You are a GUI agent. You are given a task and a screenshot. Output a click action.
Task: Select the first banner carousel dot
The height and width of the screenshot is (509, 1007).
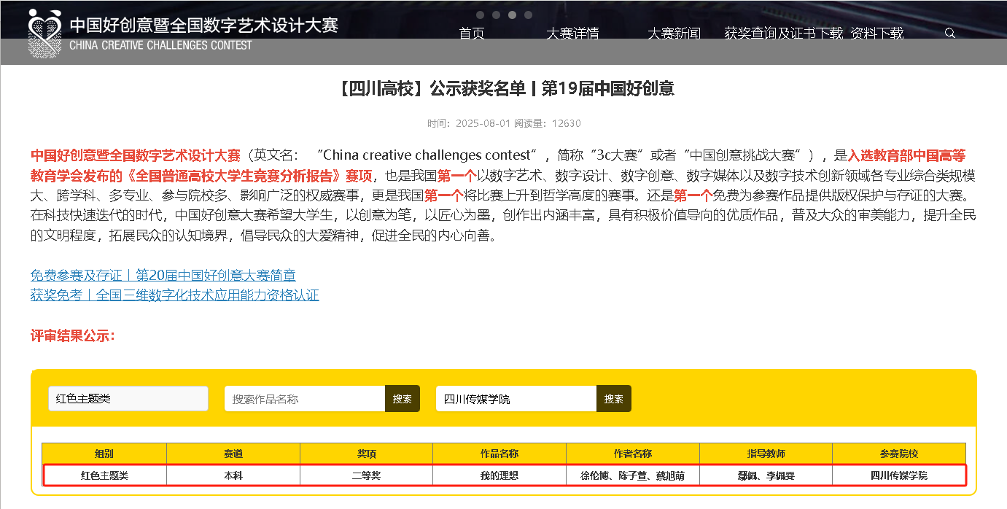481,15
